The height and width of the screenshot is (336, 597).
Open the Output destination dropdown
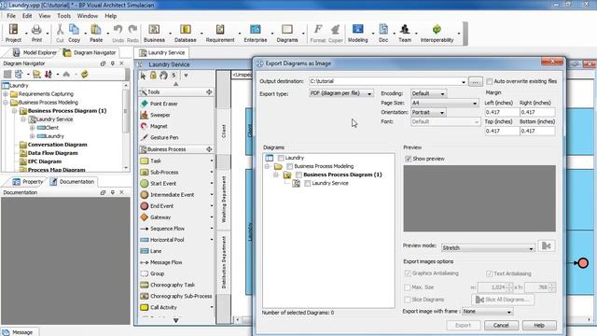tap(464, 81)
